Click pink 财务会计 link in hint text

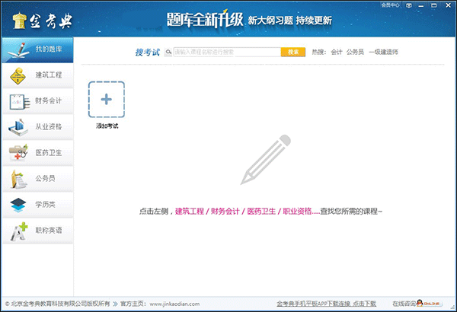(225, 212)
